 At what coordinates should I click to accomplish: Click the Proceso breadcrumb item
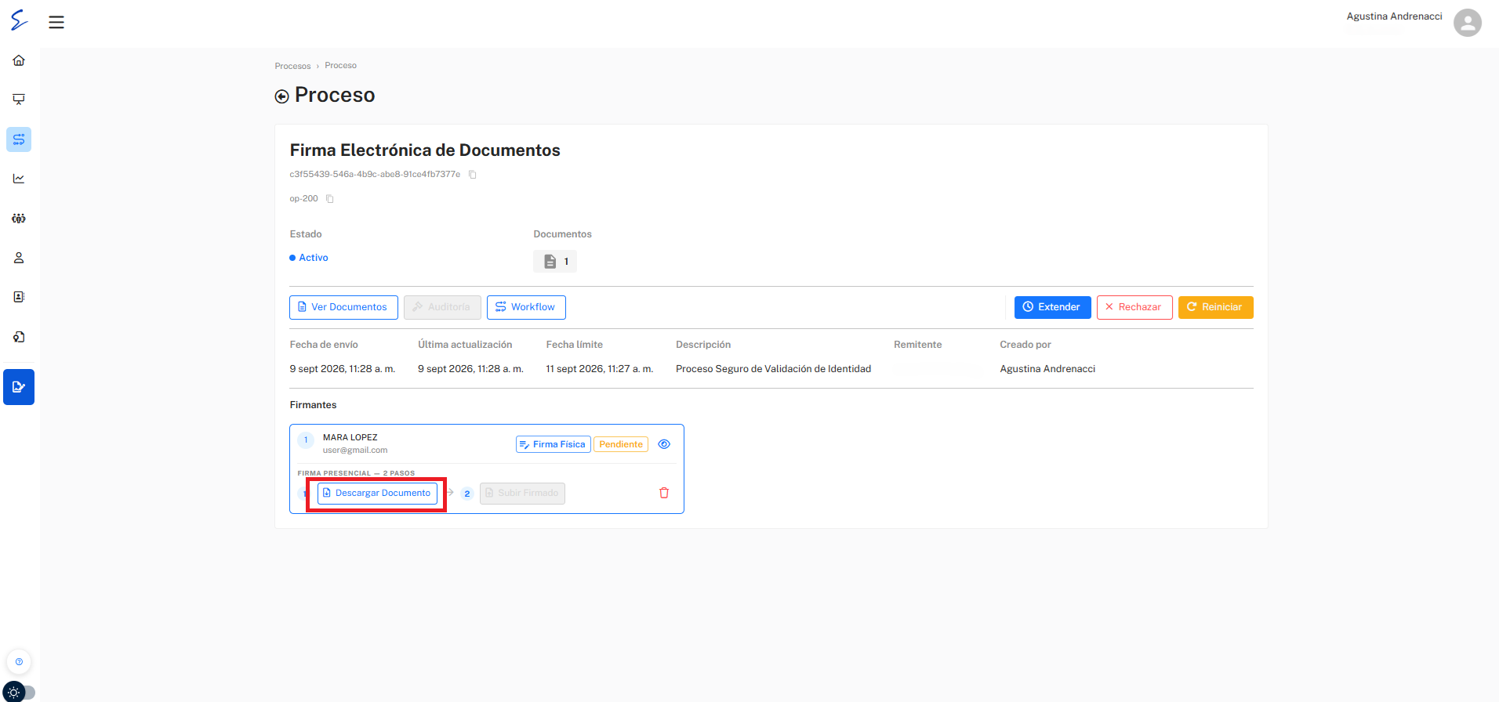coord(340,66)
